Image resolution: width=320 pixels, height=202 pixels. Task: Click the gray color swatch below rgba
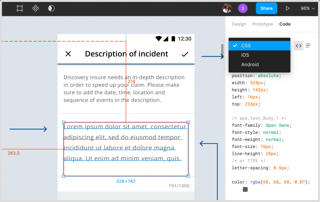coord(245,189)
